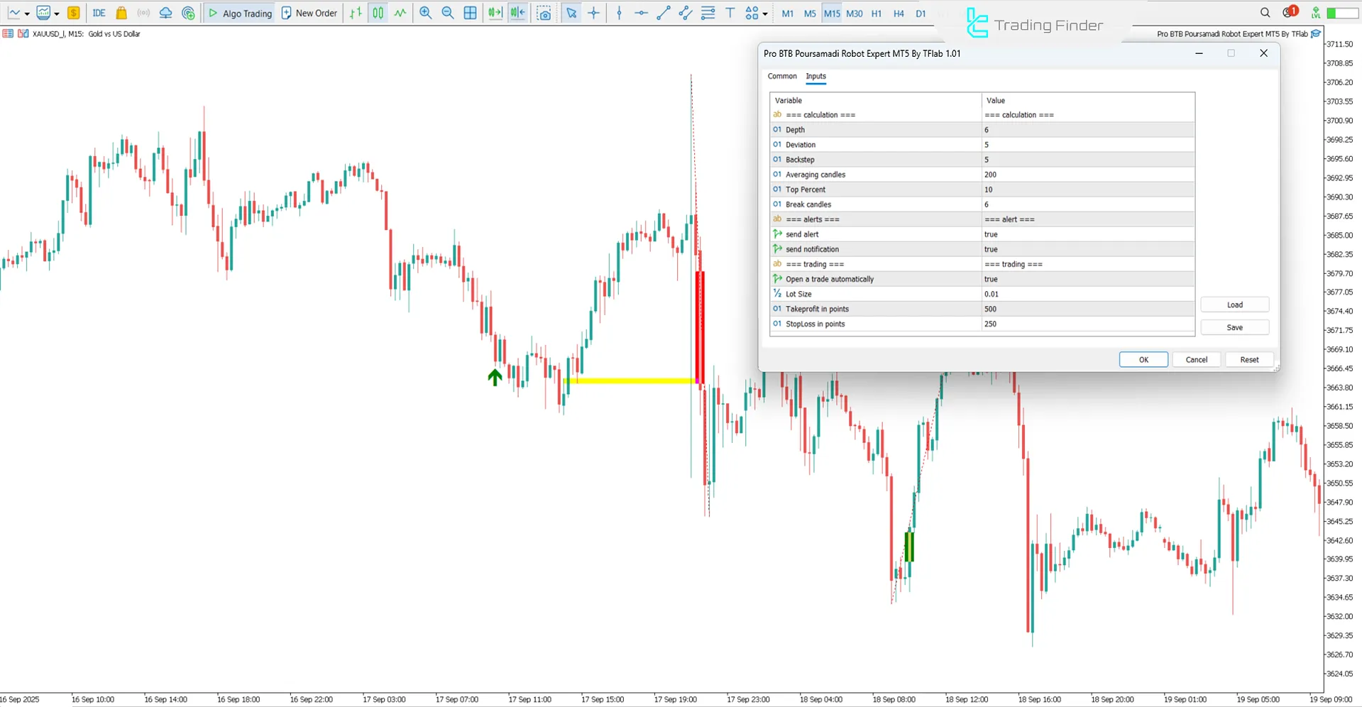Image resolution: width=1362 pixels, height=707 pixels.
Task: Click the Load button for input presets
Action: (1234, 305)
